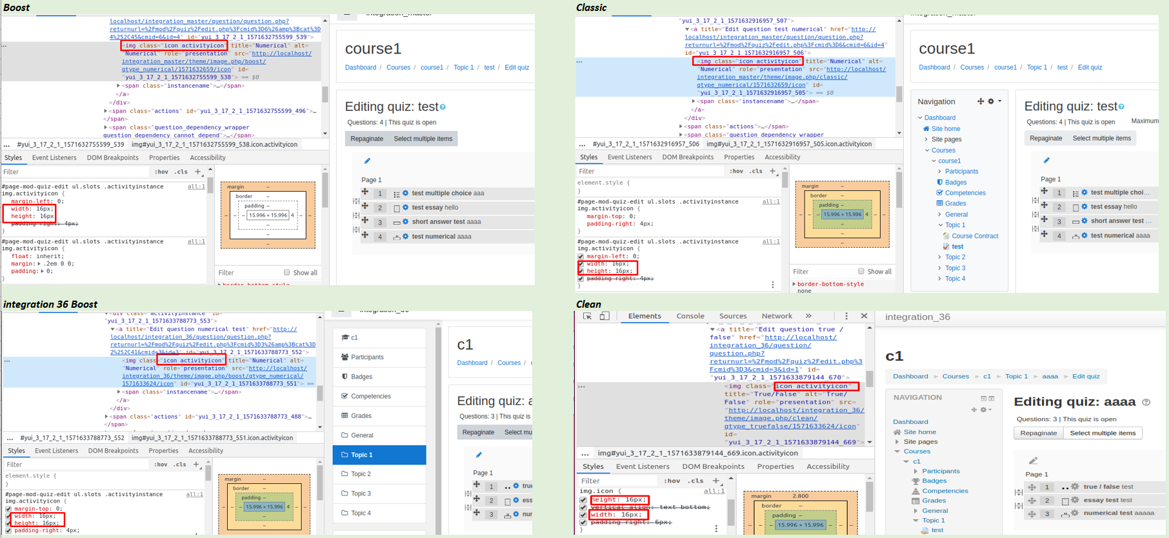1169x538 pixels.
Task: Open more tabs chevron in Clean devtools
Action: 808,316
